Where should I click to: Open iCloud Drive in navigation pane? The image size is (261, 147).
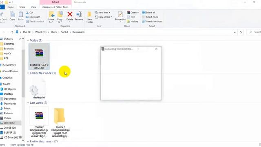8,65
